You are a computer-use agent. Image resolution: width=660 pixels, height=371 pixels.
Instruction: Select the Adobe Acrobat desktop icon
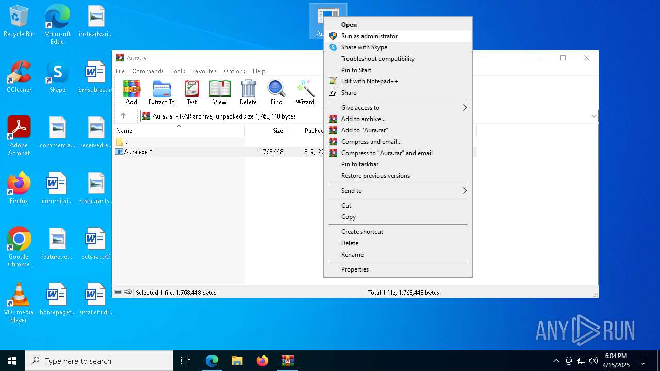pos(19,136)
